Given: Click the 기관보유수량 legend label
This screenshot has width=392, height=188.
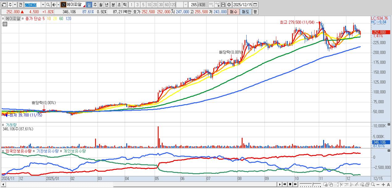Looking at the screenshot, I should coord(47,151).
